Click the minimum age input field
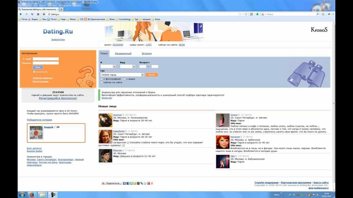The height and width of the screenshot is (198, 353). [143, 67]
